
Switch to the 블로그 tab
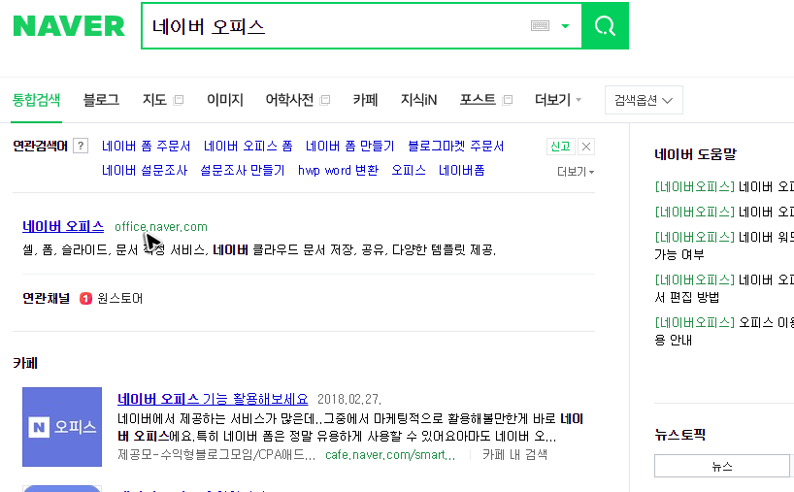101,100
